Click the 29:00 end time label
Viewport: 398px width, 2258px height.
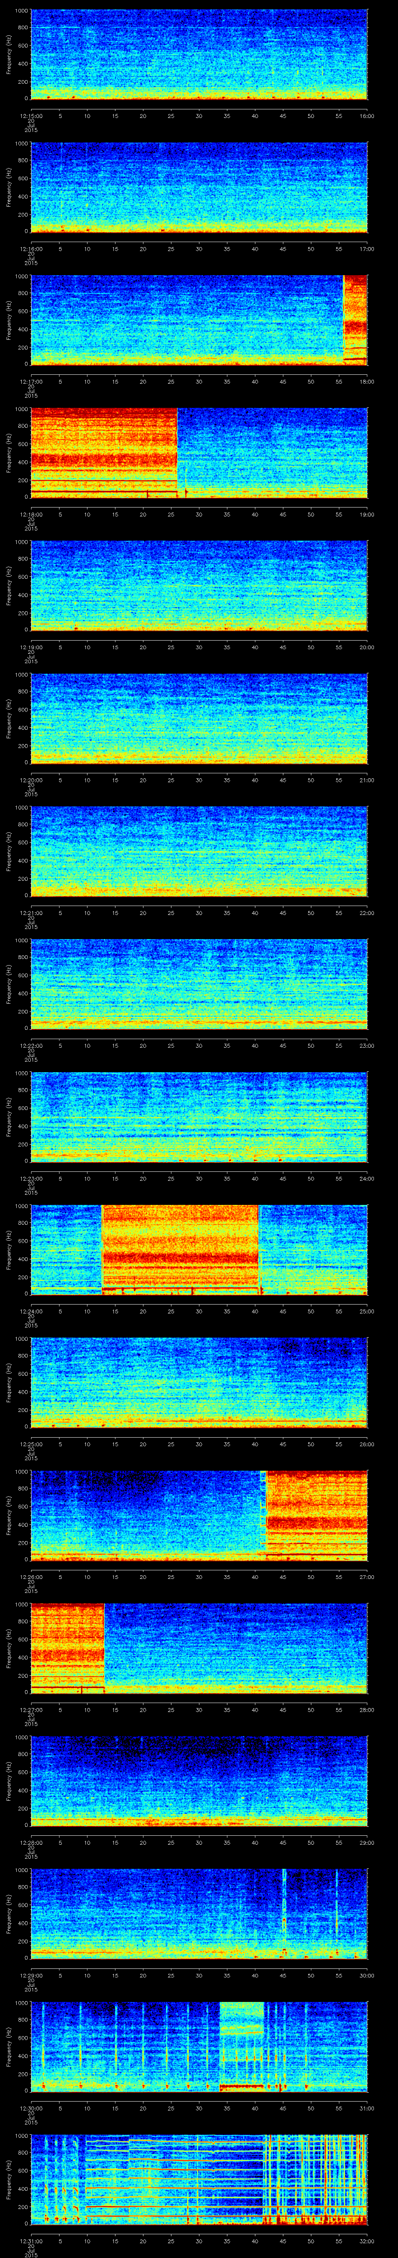point(367,1842)
